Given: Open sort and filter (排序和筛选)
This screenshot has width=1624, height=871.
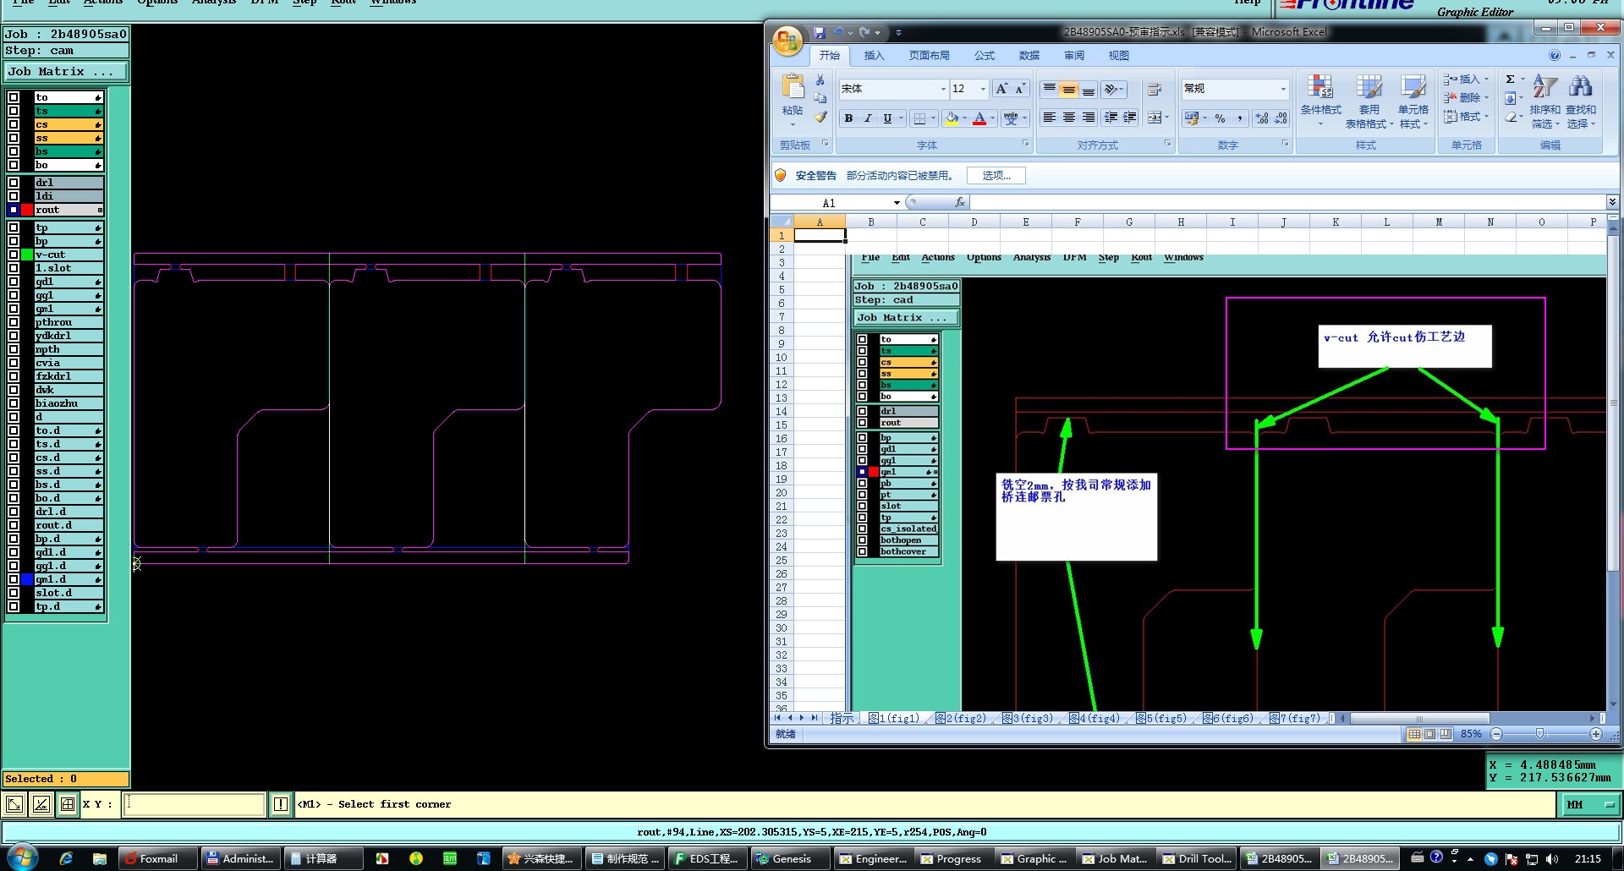Looking at the screenshot, I should tap(1544, 101).
